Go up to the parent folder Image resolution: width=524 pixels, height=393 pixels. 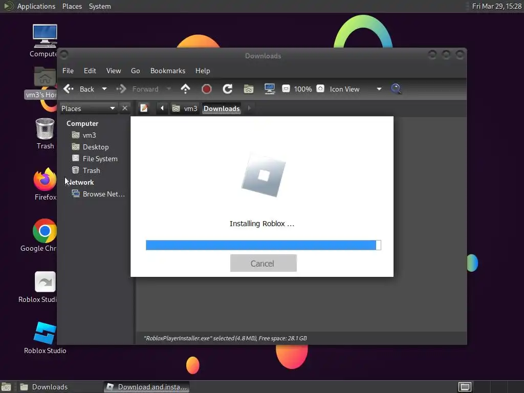coord(185,89)
